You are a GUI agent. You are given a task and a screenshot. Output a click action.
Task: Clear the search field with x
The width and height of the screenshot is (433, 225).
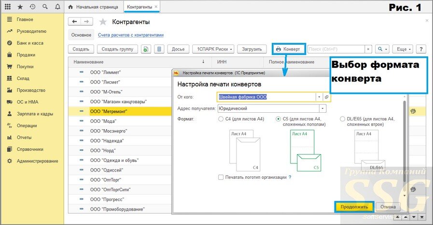pyautogui.click(x=368, y=49)
